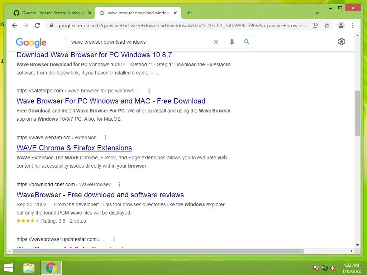The width and height of the screenshot is (367, 275).
Task: Go back to the previous page
Action: (14, 25)
